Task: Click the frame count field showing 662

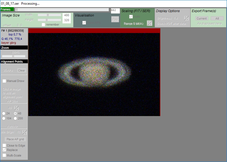Action: (x=115, y=11)
